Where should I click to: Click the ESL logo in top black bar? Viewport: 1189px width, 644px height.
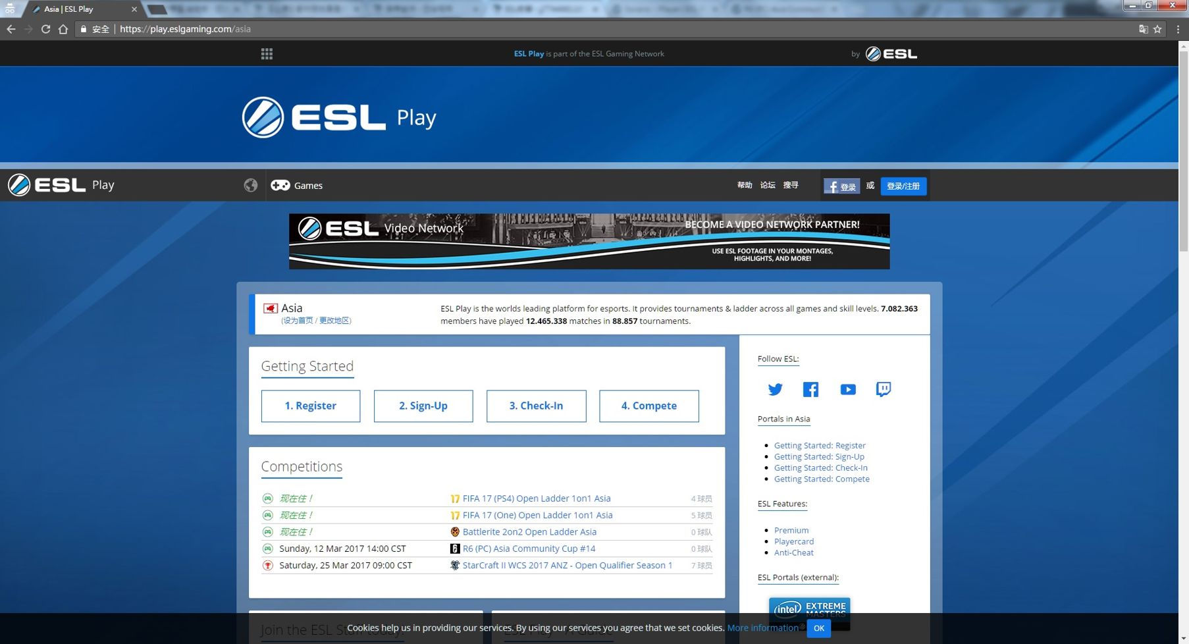pos(891,54)
